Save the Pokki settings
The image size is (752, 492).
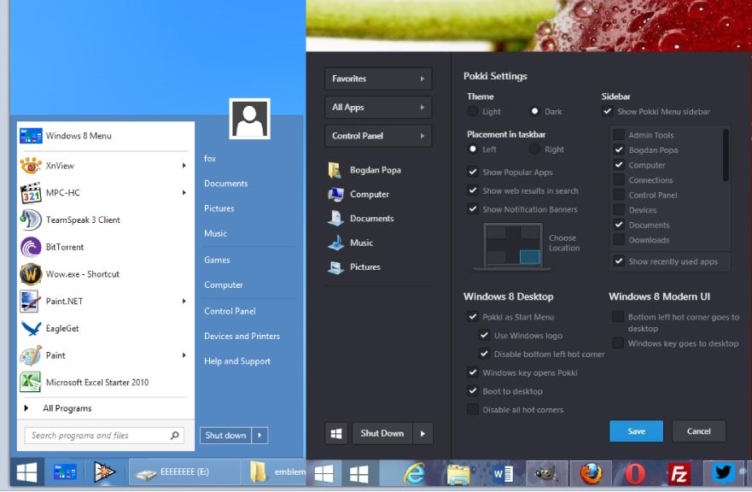637,431
